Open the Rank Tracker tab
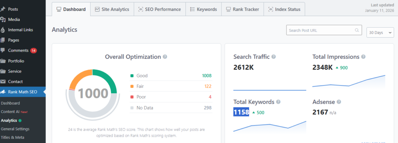The height and width of the screenshot is (143, 398). (x=243, y=9)
